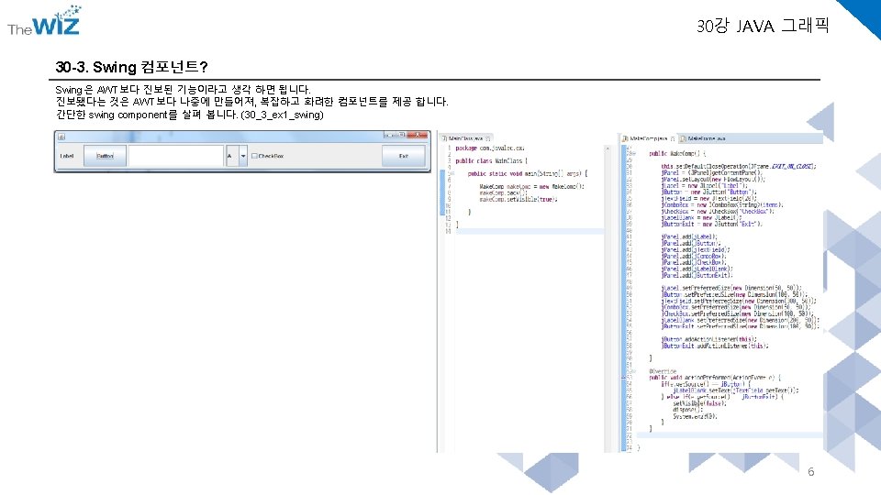Viewport: 881px width, 495px height.
Task: Click the 'Label' text in Swing window
Action: 67,156
